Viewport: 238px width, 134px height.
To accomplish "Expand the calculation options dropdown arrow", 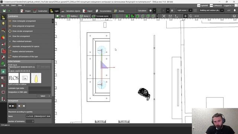I will 155,11.
